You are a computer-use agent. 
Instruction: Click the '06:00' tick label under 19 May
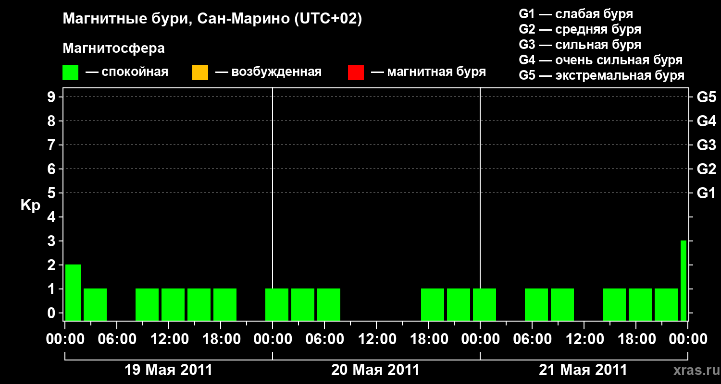117,339
